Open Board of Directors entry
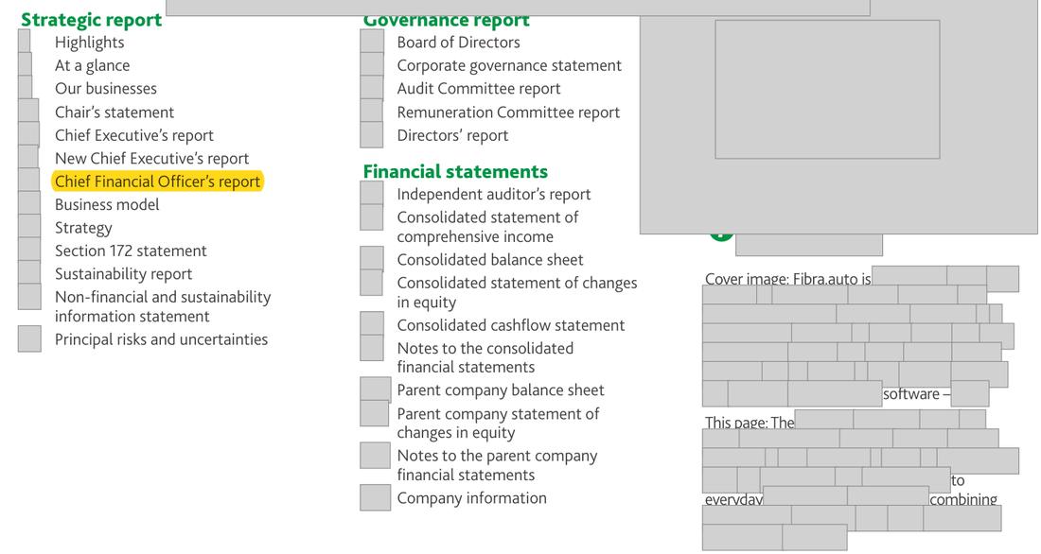Screen dimensions: 1041x554 (459, 43)
